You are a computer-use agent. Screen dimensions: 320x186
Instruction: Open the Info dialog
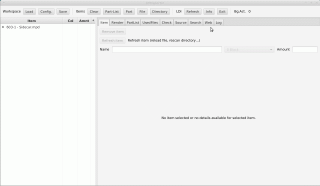click(209, 11)
